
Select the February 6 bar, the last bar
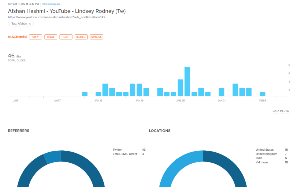(263, 94)
